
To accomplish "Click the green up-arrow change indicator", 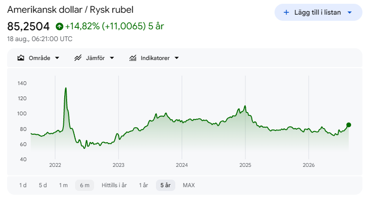I will [x=60, y=26].
